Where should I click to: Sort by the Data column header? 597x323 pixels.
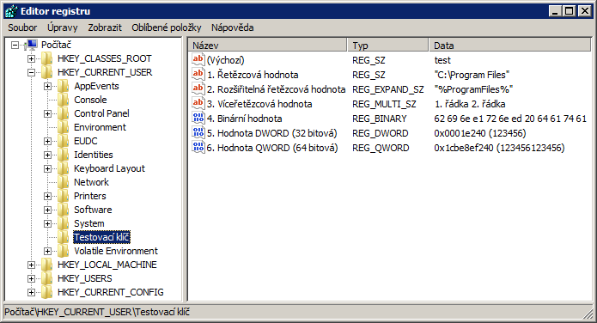tap(509, 46)
